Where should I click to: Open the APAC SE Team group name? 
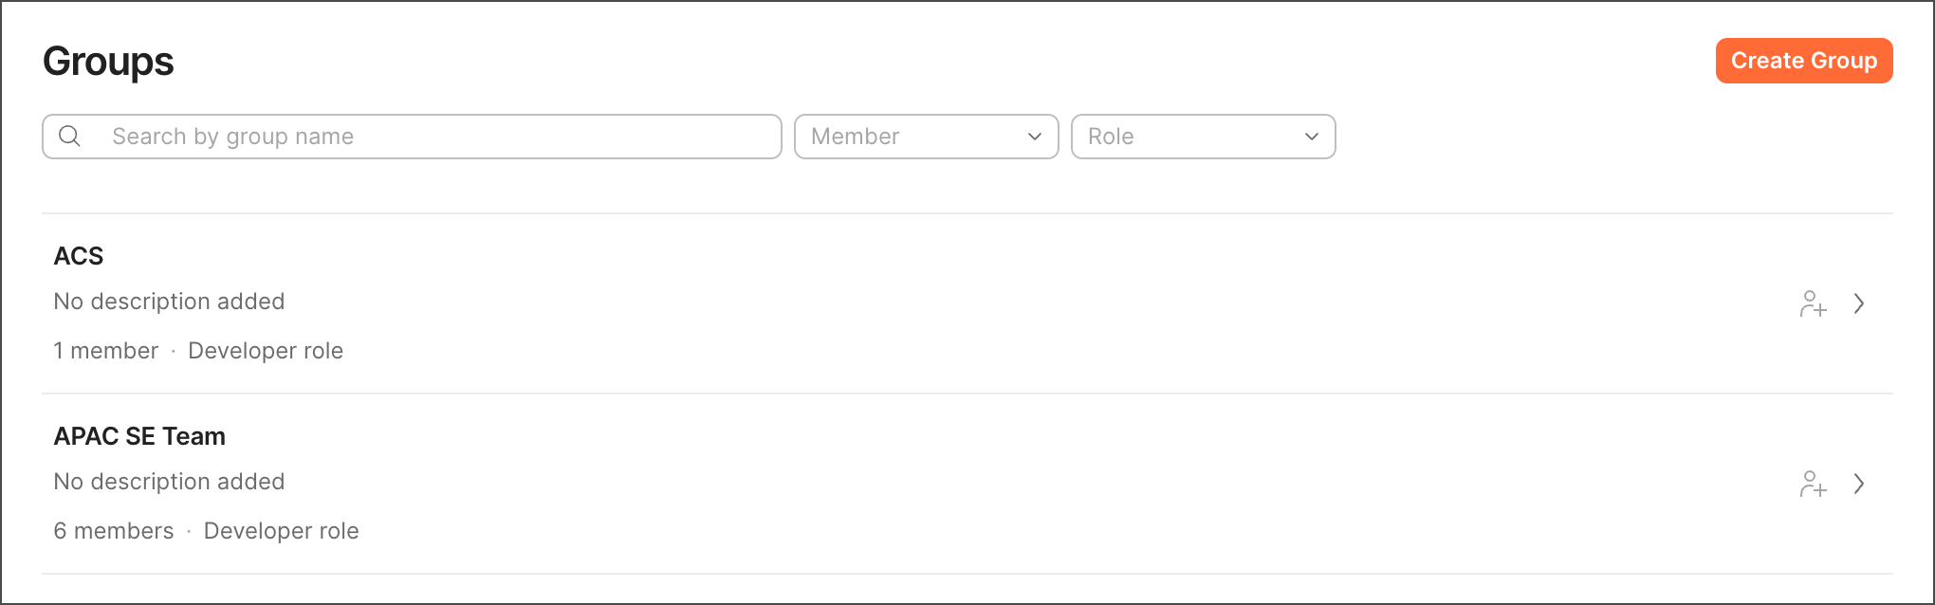point(139,436)
